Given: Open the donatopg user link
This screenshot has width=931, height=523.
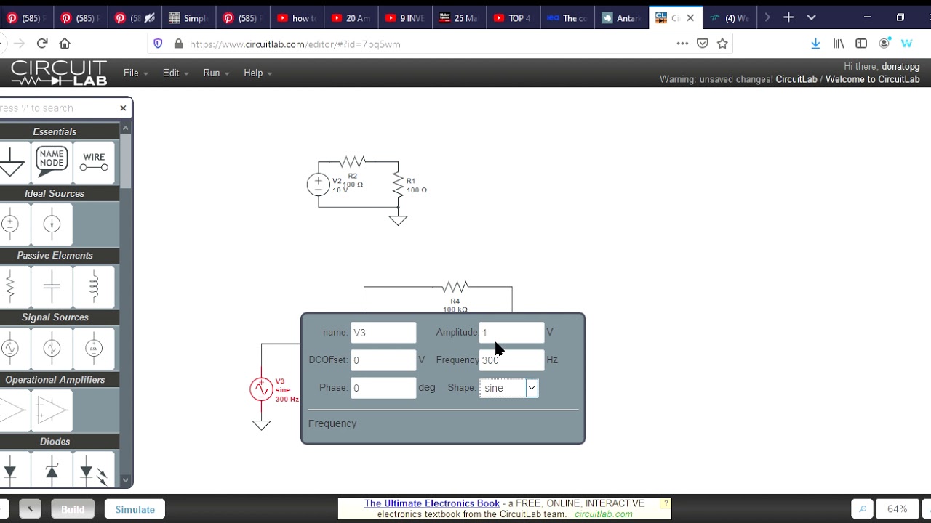Looking at the screenshot, I should (x=900, y=66).
